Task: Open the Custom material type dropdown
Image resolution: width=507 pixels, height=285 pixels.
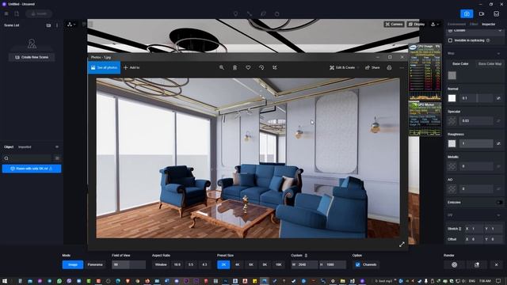Action: (x=475, y=31)
